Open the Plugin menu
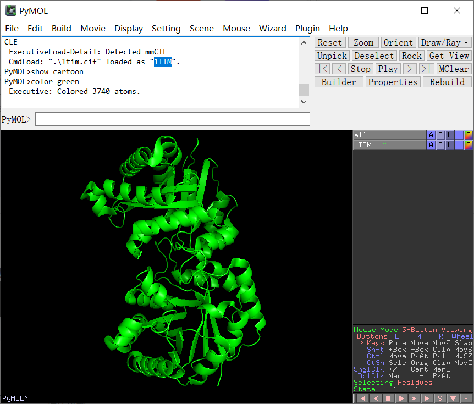This screenshot has height=404, width=474. click(307, 29)
